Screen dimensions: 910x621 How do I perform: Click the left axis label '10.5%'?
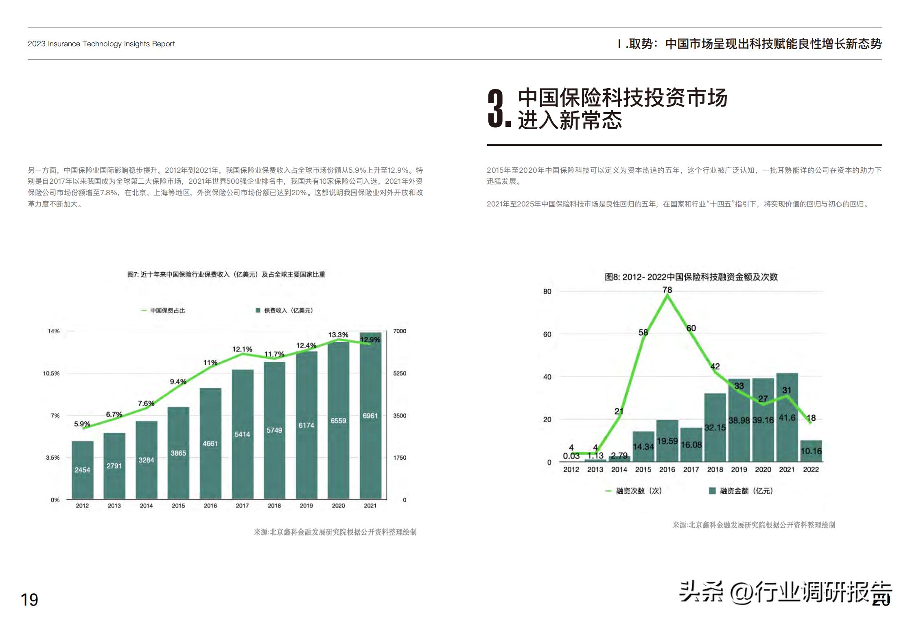51,373
